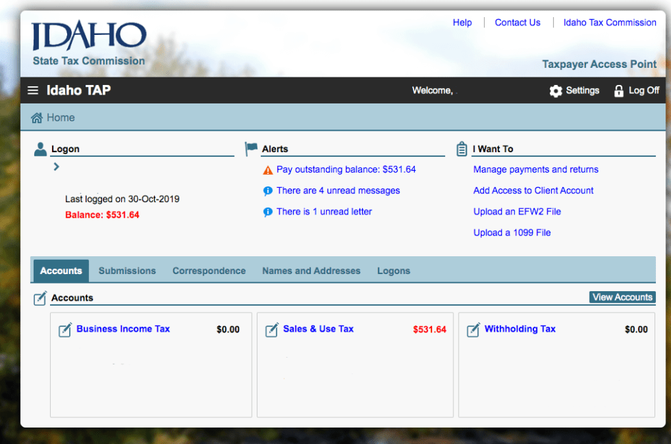Switch to the Submissions tab
The height and width of the screenshot is (444, 671).
127,271
